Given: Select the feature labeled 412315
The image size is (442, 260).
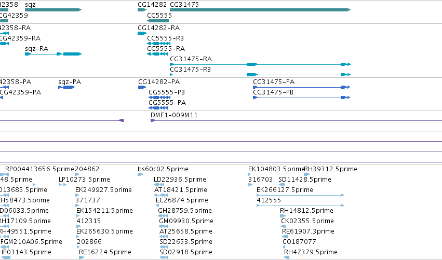Looking at the screenshot, I should point(88,221).
